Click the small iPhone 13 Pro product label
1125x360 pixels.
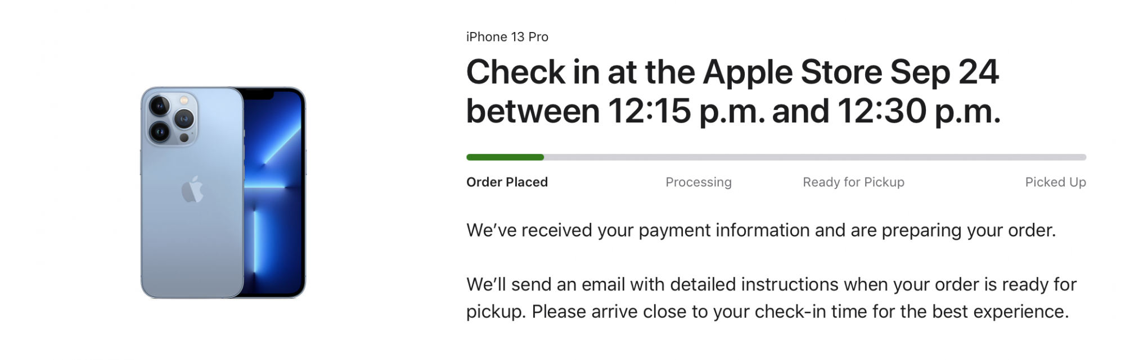tap(507, 37)
